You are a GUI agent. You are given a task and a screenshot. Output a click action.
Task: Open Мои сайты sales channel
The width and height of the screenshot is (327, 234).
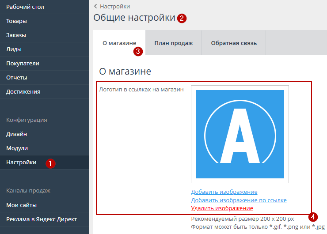pyautogui.click(x=21, y=205)
